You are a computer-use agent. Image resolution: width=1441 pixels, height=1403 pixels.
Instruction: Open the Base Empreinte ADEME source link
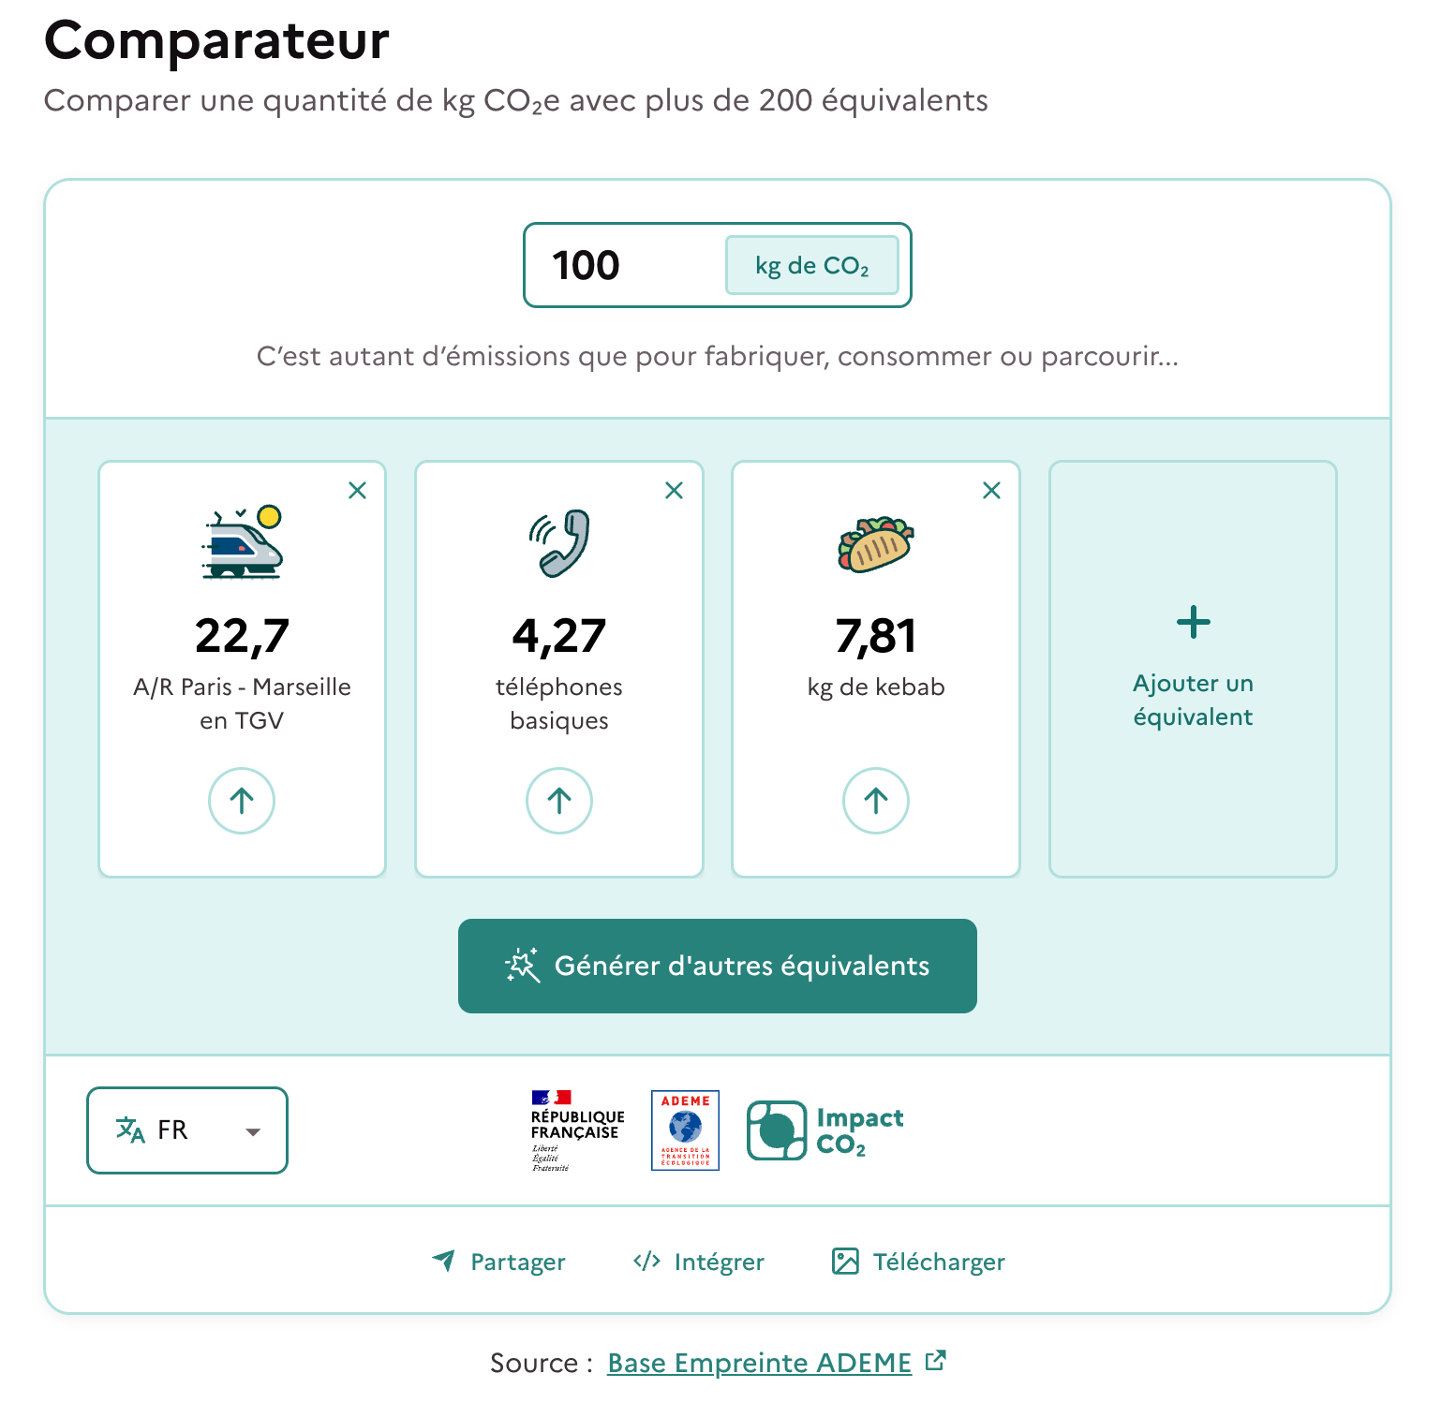tap(758, 1363)
